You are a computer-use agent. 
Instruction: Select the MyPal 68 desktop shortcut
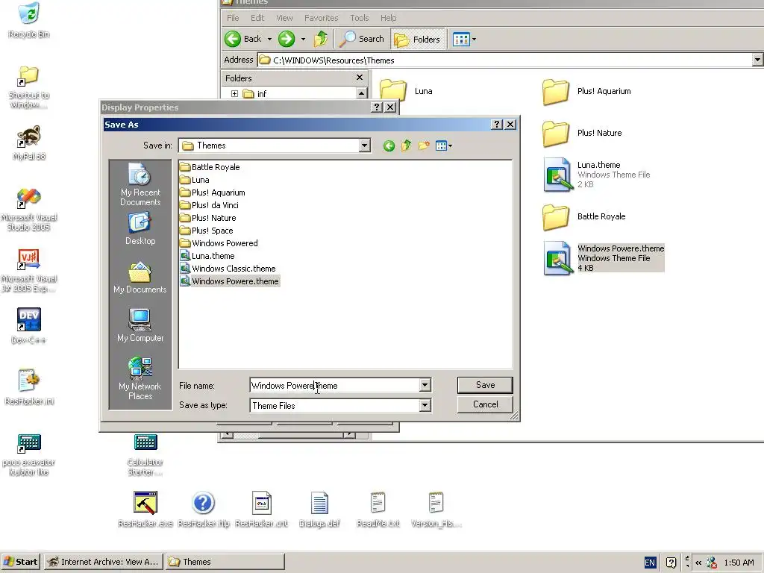pyautogui.click(x=29, y=143)
